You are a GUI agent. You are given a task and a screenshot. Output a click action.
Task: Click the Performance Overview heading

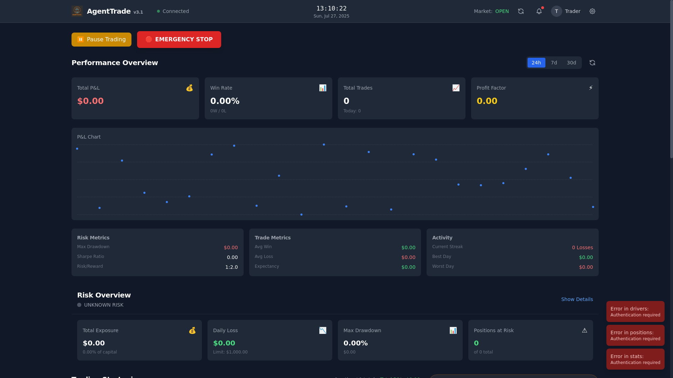115,63
